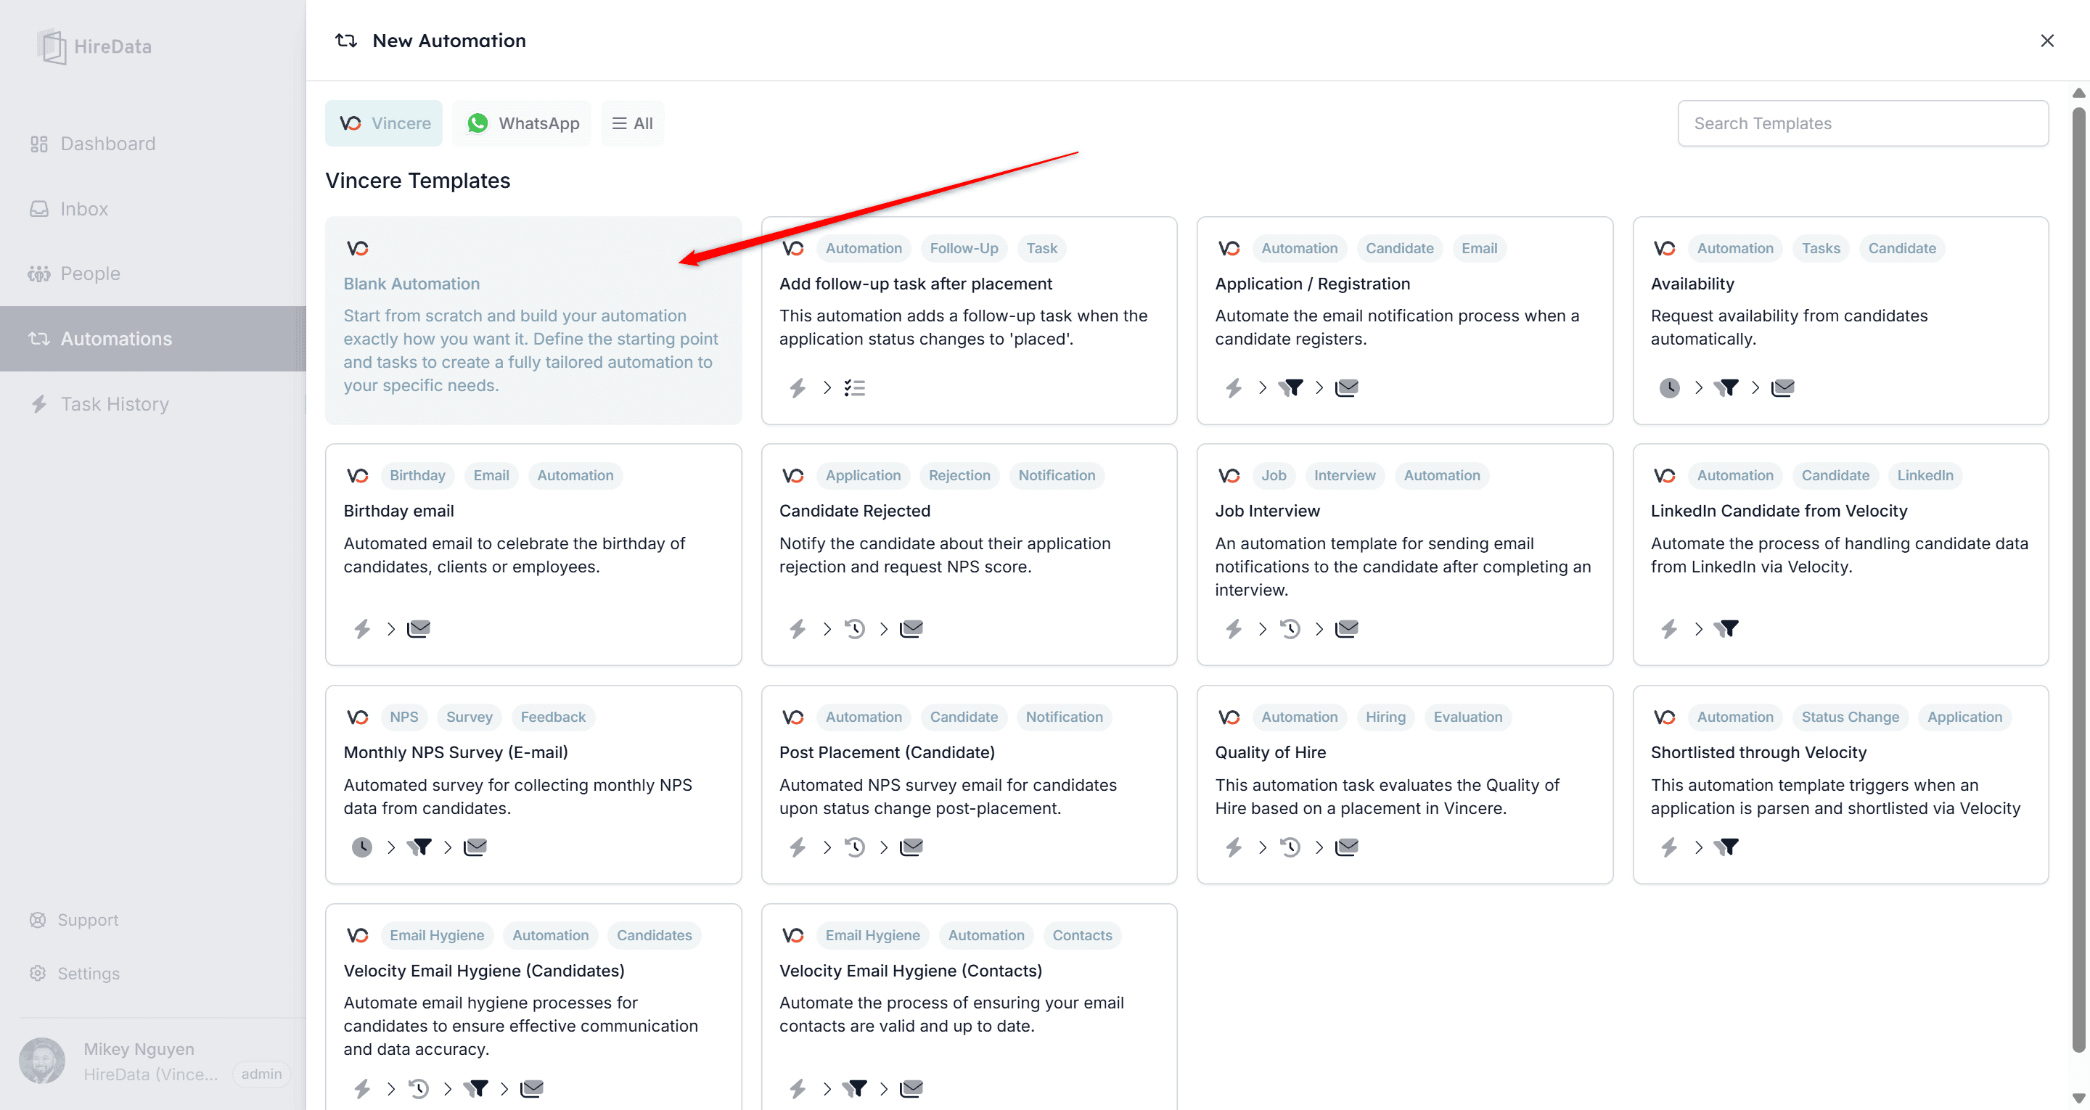Click the scroll down arrow
The height and width of the screenshot is (1110, 2090).
(2078, 1098)
